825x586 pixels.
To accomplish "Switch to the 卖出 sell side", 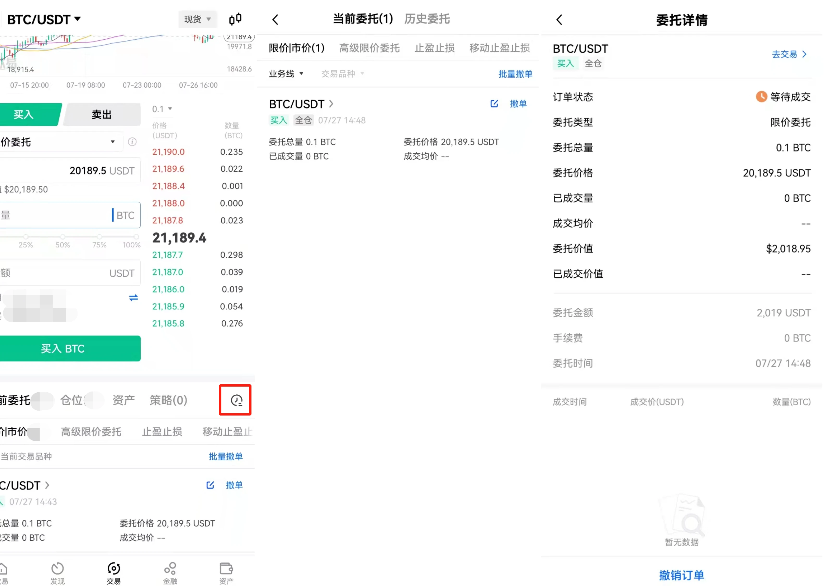I will [x=101, y=114].
